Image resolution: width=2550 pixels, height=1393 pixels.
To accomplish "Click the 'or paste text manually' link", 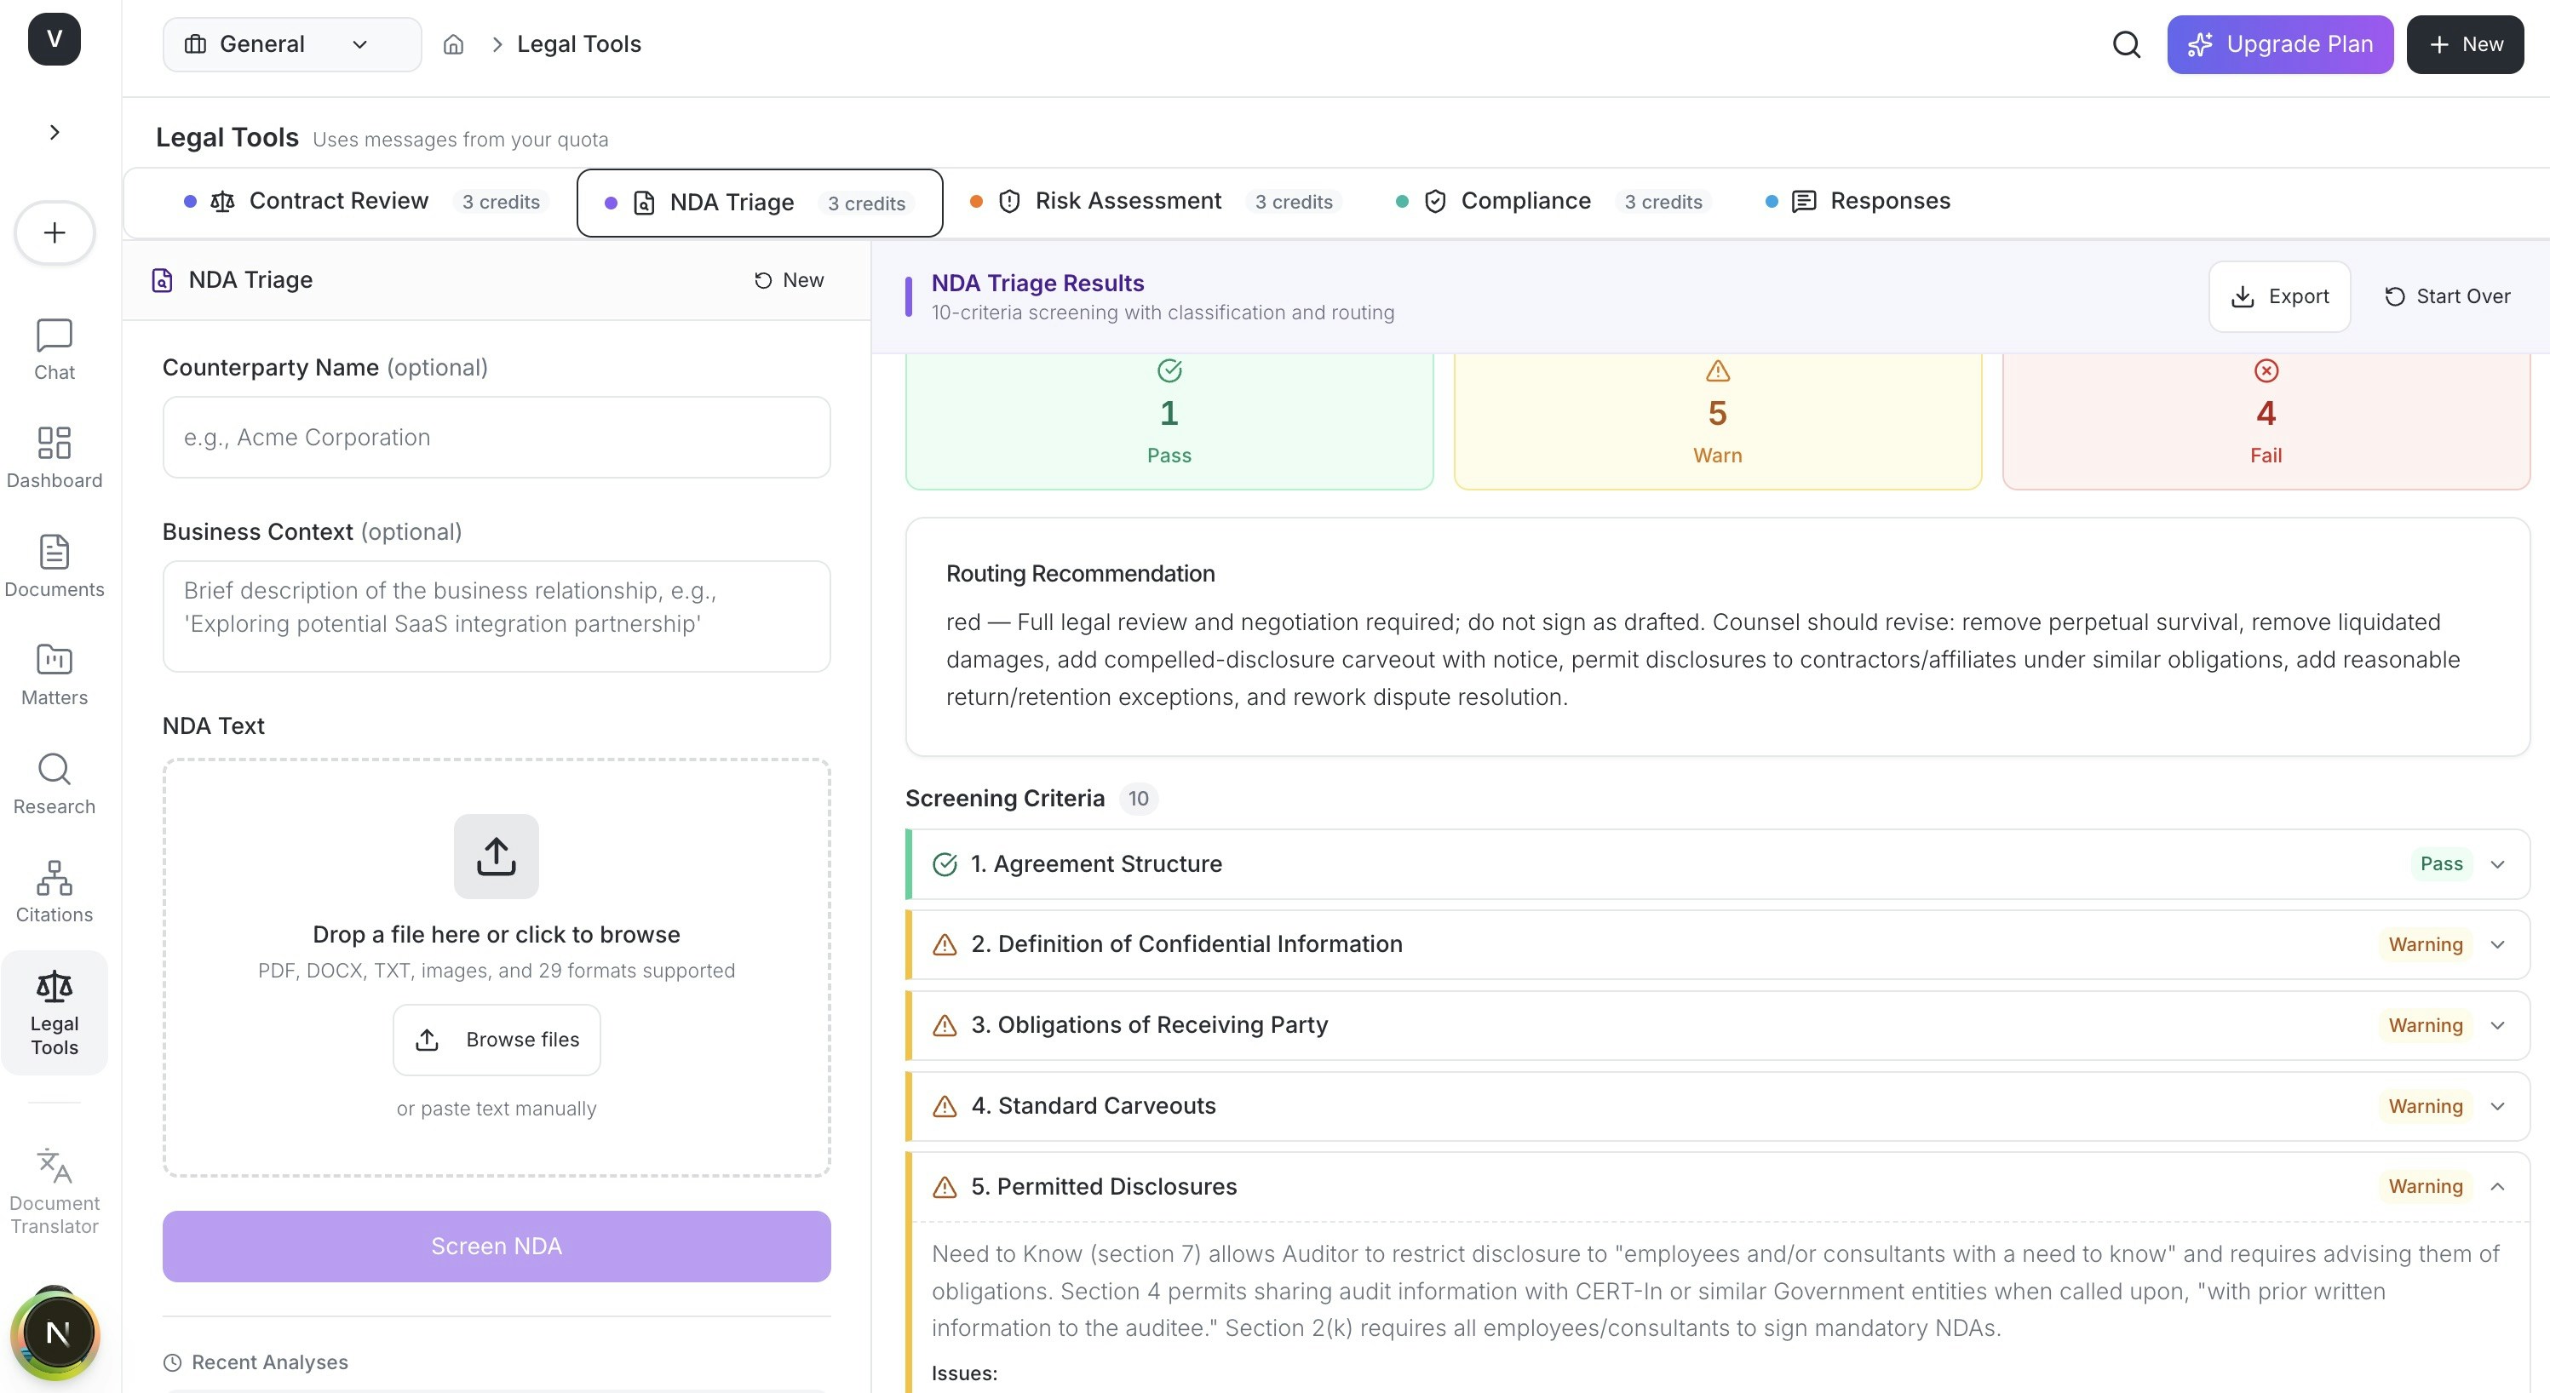I will (x=497, y=1109).
